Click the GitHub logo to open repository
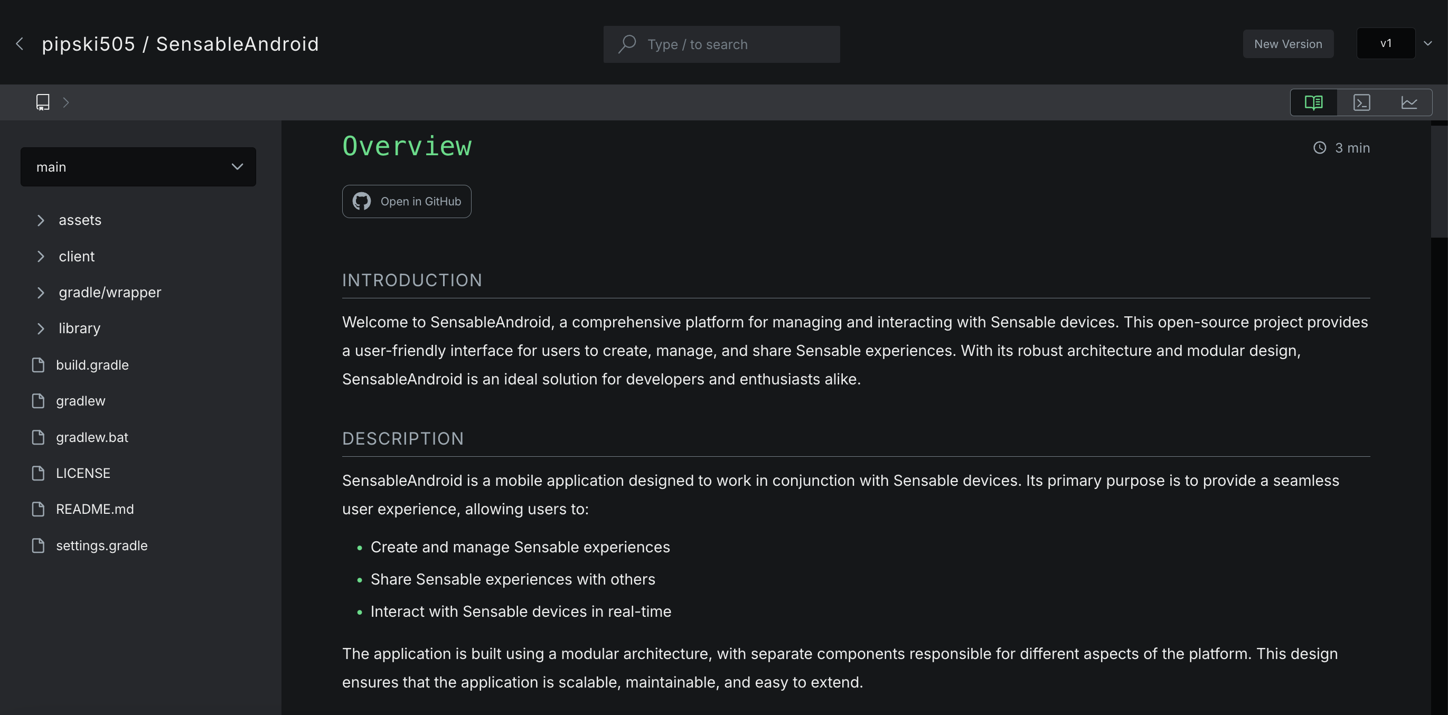 362,201
